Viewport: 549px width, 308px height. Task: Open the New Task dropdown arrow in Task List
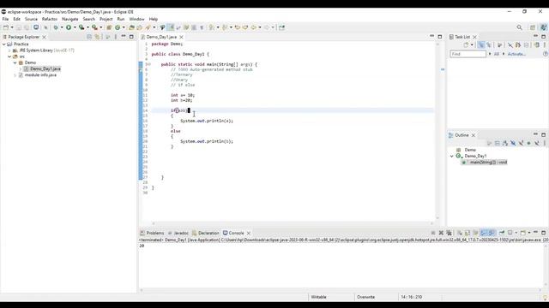click(472, 45)
